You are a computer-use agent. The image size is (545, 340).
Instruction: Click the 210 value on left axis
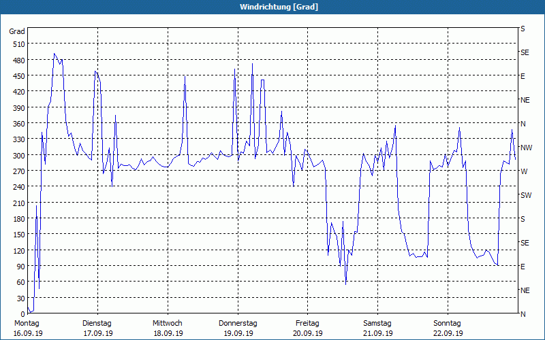tap(19, 203)
